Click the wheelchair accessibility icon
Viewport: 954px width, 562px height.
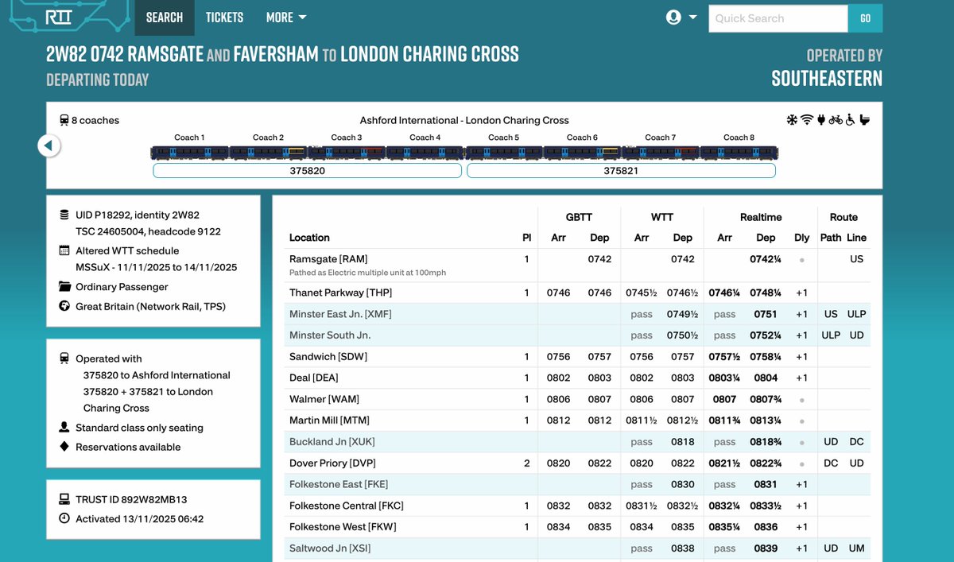pyautogui.click(x=850, y=120)
